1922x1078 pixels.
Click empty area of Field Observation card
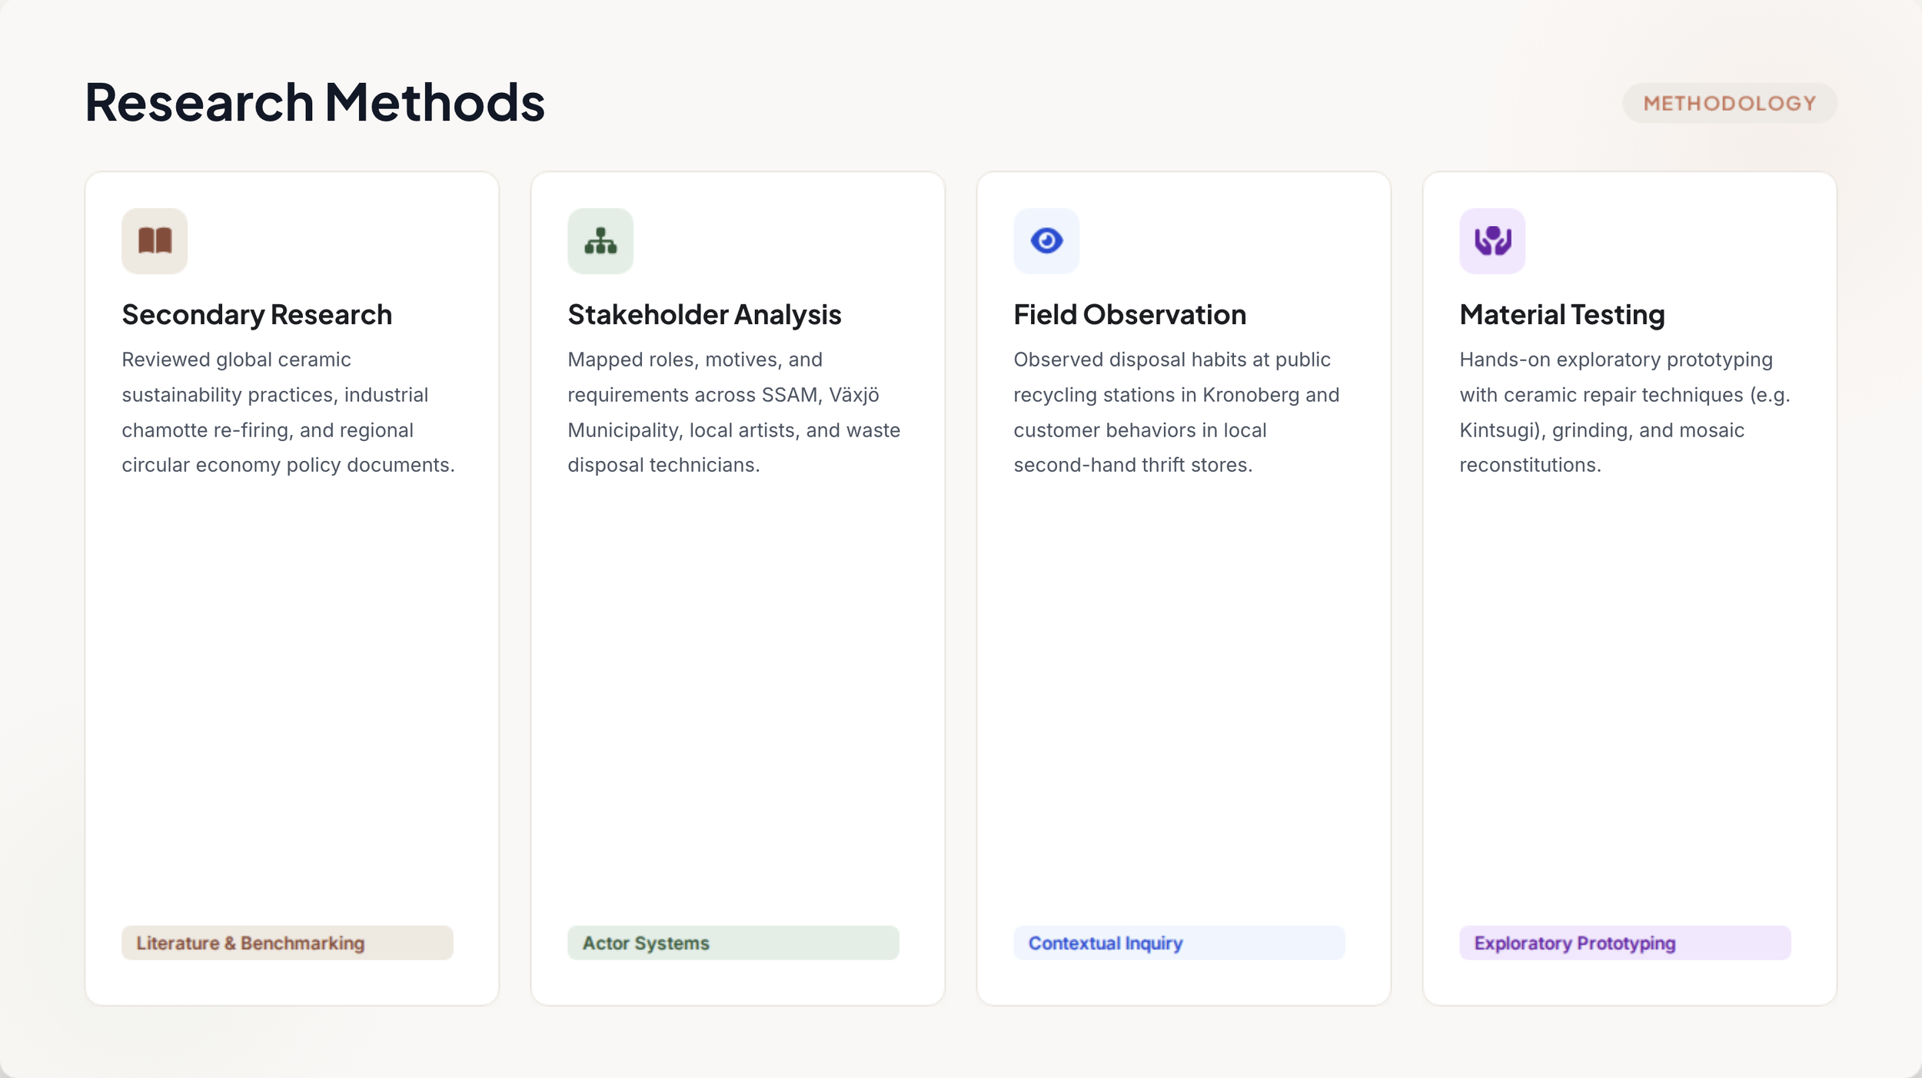[1184, 692]
